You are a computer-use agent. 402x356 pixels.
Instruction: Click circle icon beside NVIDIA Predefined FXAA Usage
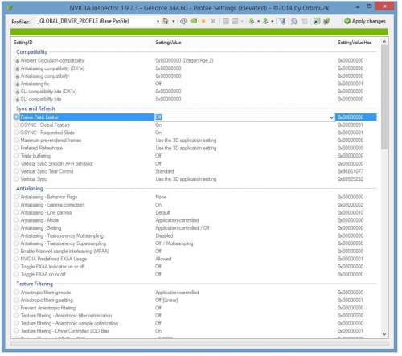17,259
